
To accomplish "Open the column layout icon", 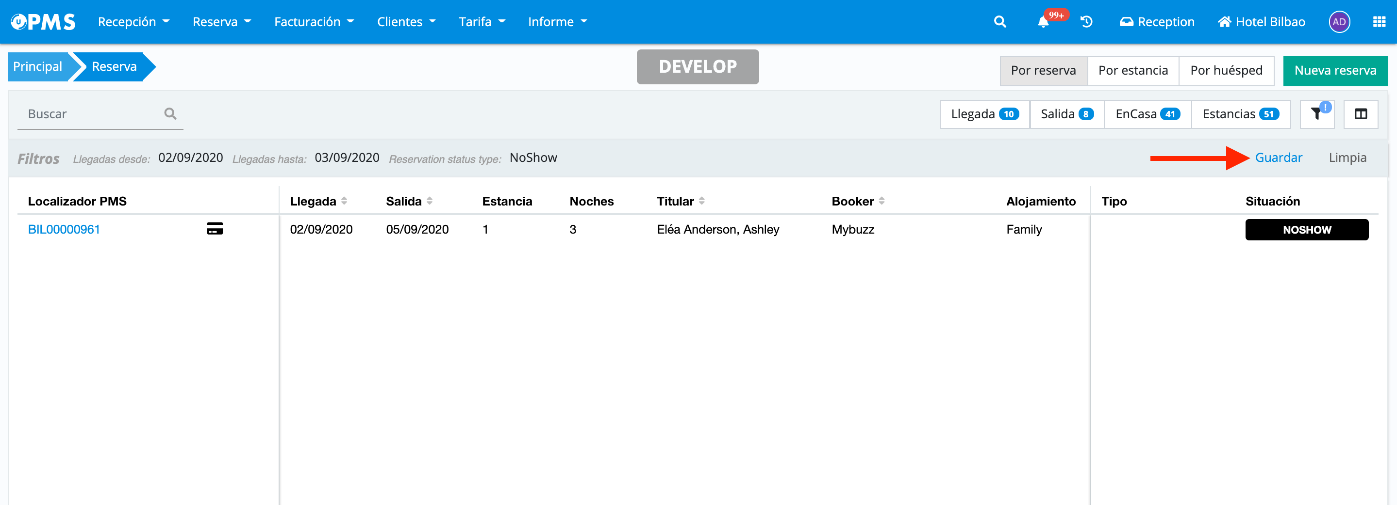I will pos(1360,114).
